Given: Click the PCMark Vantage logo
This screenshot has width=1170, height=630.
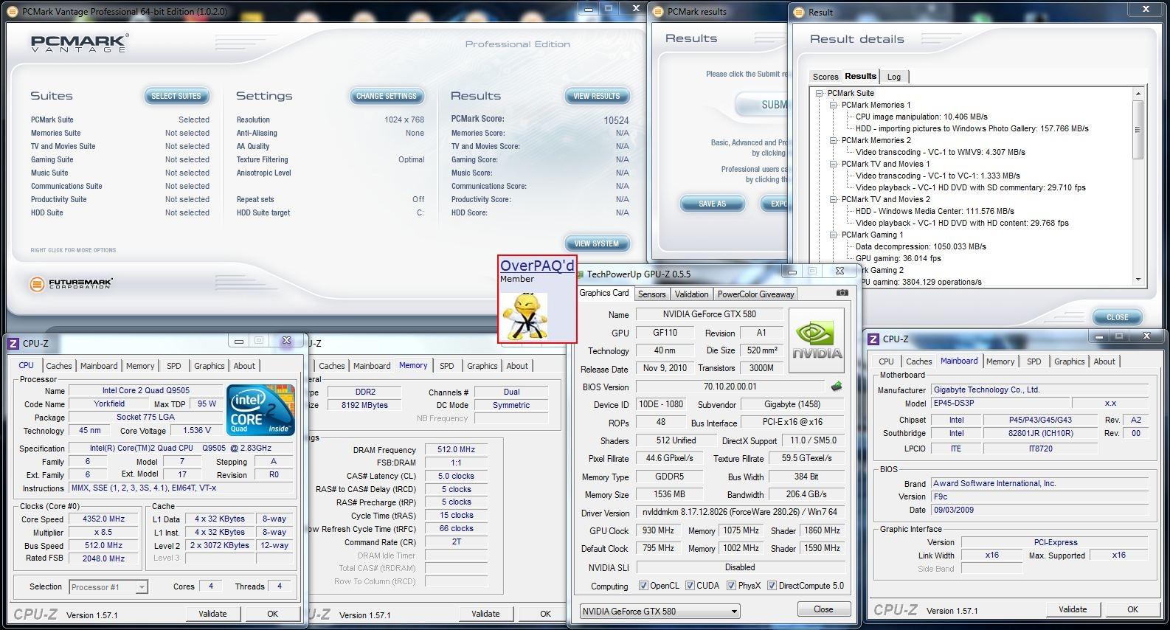Looking at the screenshot, I should (79, 44).
